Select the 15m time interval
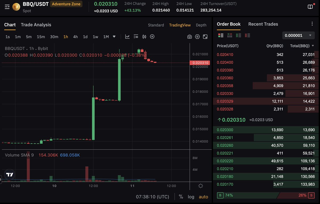 click(x=41, y=37)
